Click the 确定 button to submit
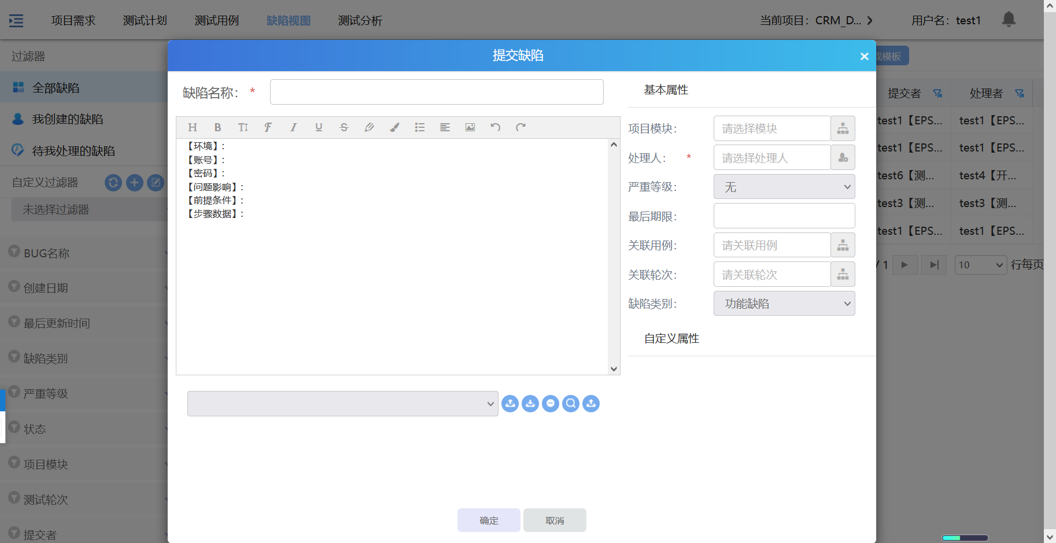This screenshot has width=1056, height=543. [x=489, y=520]
